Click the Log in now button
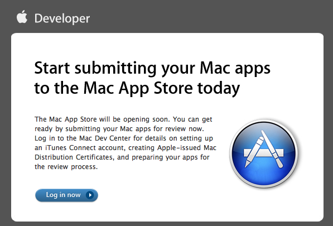The height and width of the screenshot is (226, 333). tap(66, 195)
